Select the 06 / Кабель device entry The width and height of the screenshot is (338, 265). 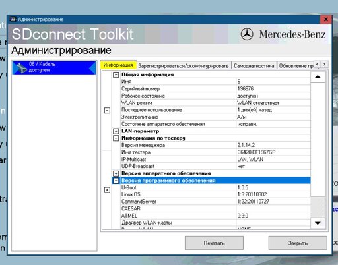point(54,68)
